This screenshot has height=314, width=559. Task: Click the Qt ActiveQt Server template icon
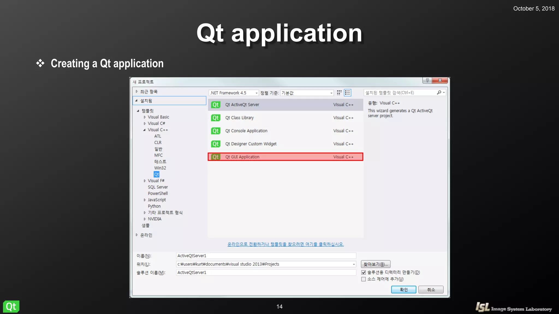(216, 105)
